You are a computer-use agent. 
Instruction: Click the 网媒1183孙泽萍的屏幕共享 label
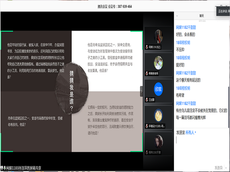24,168
